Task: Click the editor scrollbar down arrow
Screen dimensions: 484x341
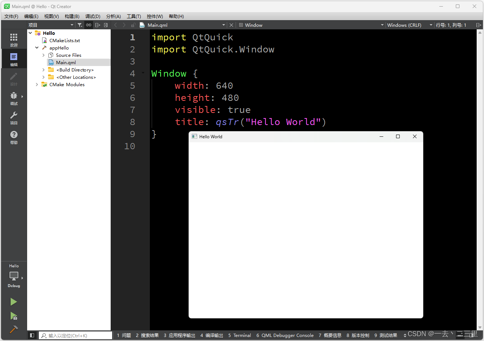Action: click(480, 327)
